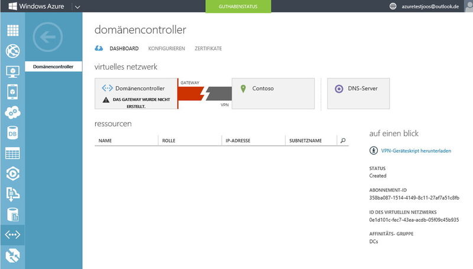Open SQL Databases DB icon in sidebar
Screen dimensions: 473x269
point(12,133)
